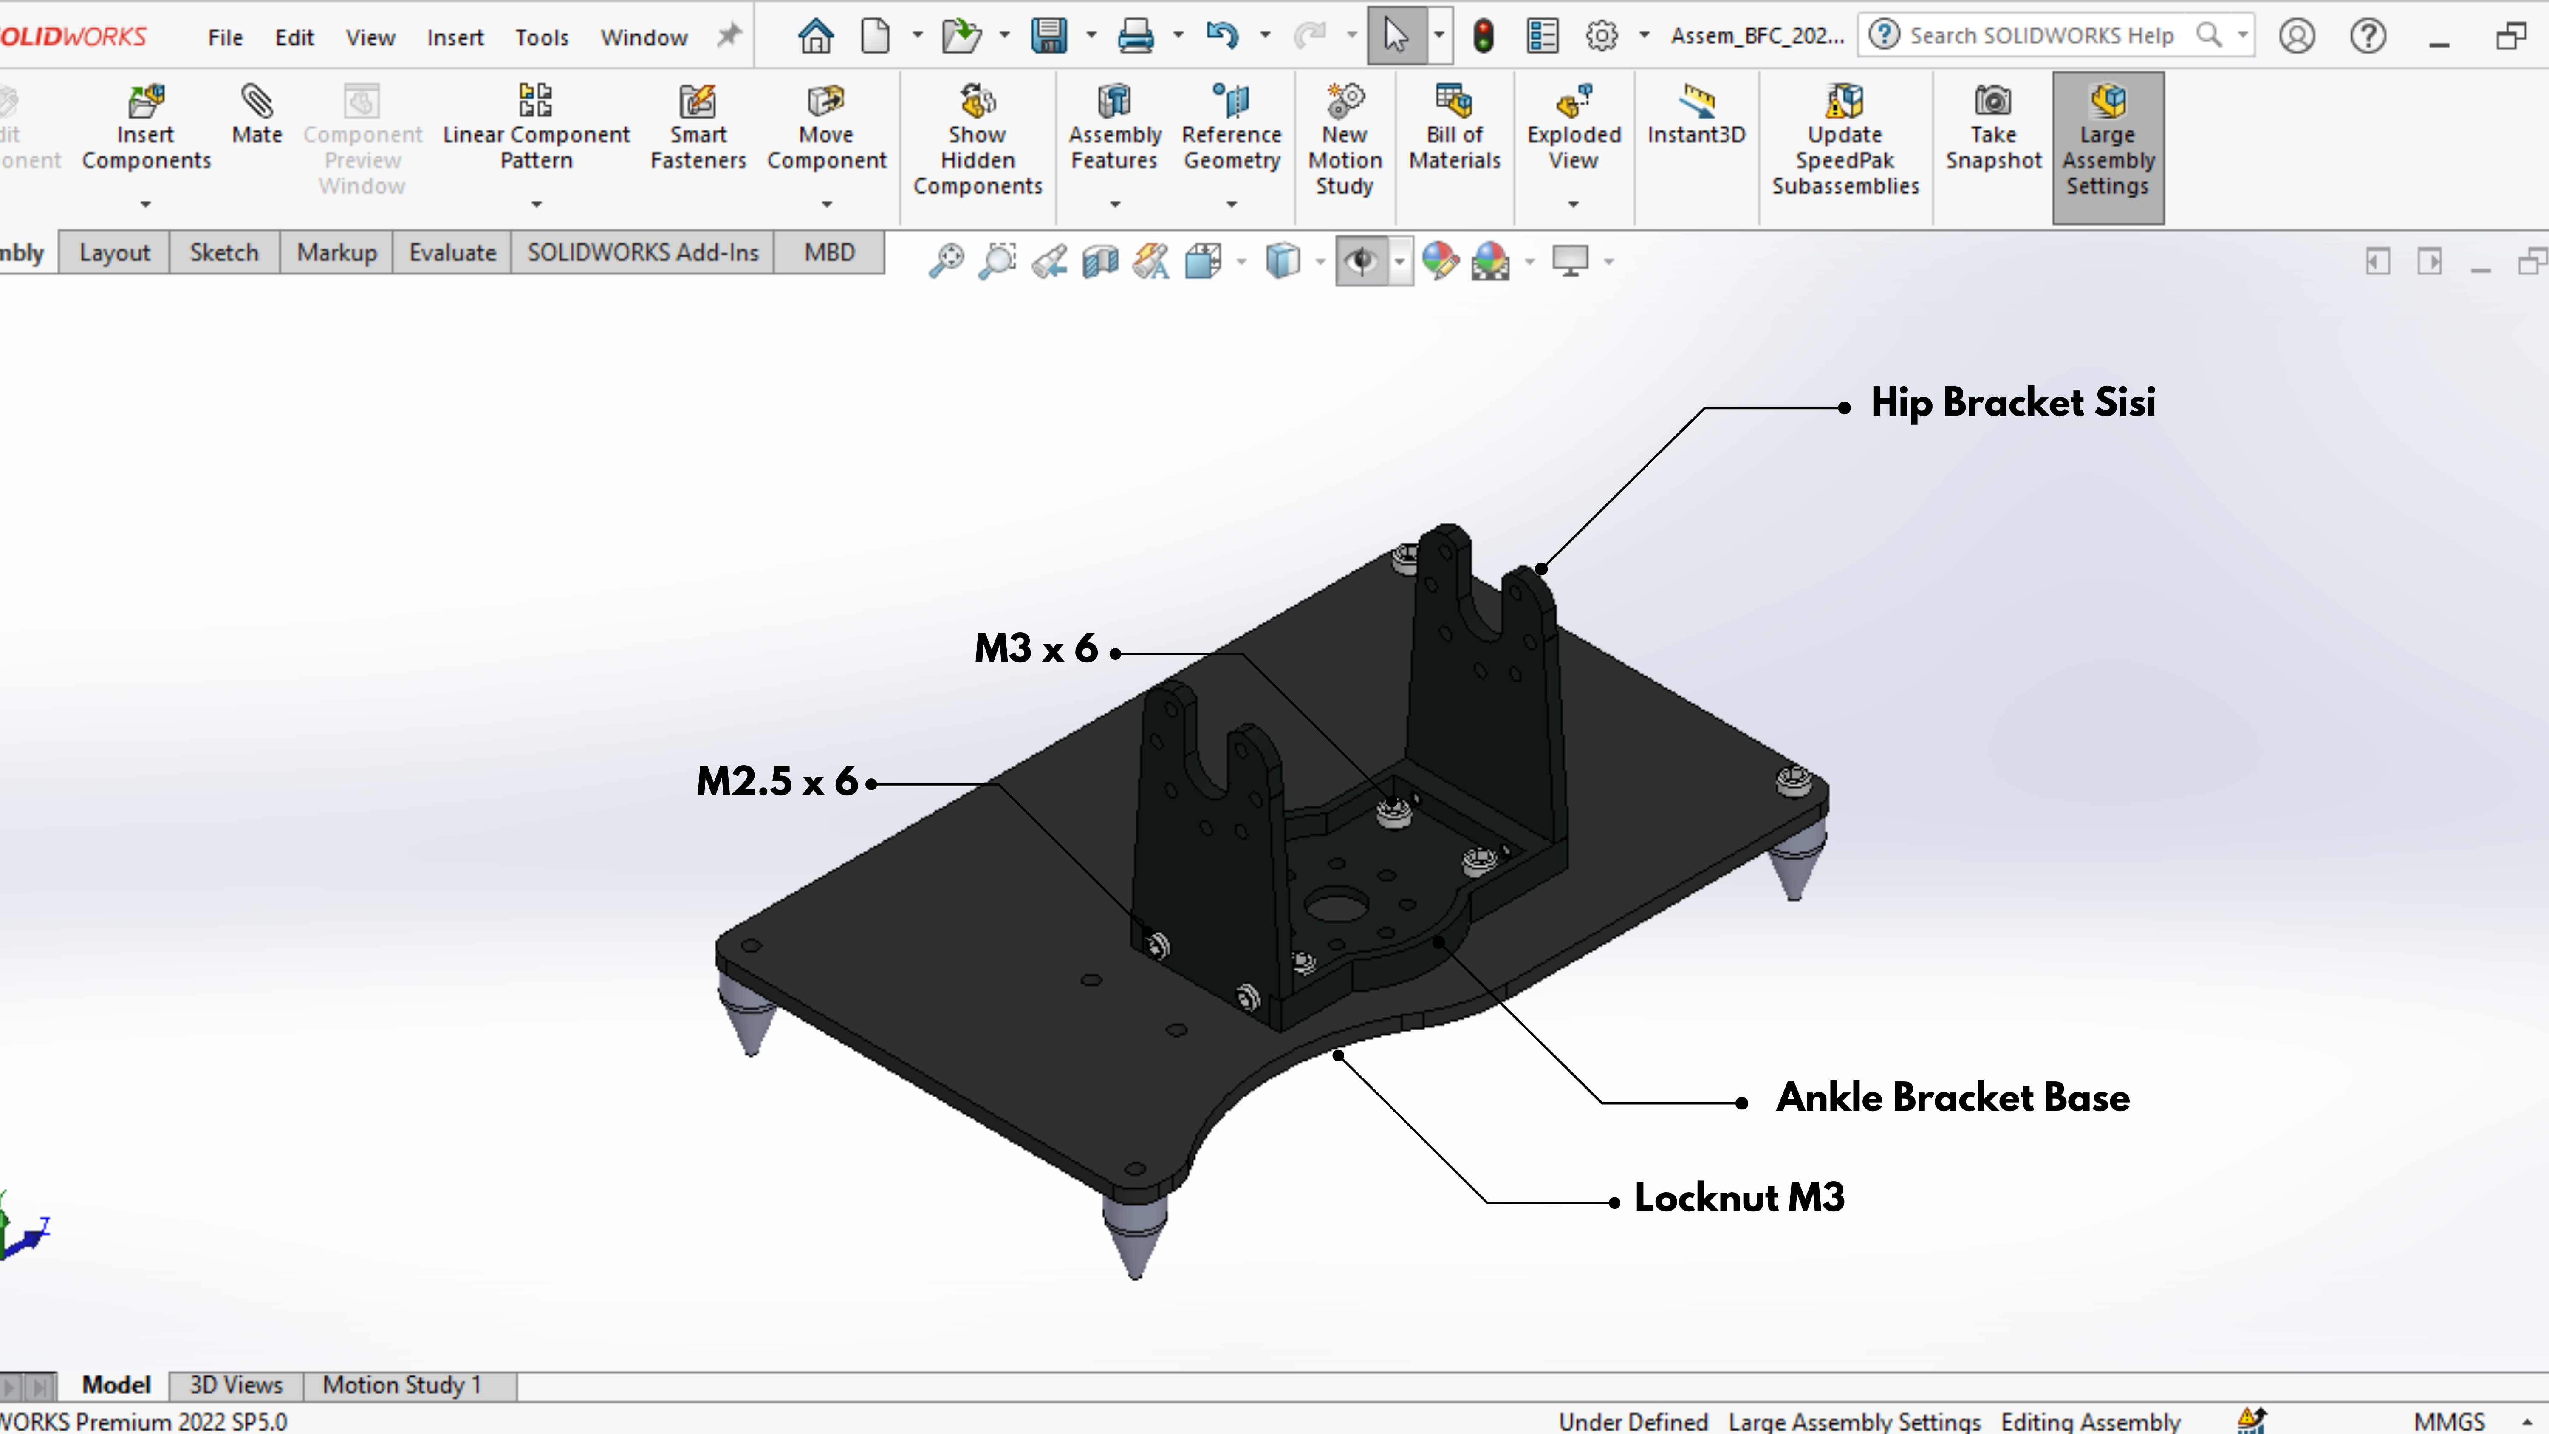Click the Rebuild traffic light icon
The height and width of the screenshot is (1434, 2549).
tap(1482, 37)
